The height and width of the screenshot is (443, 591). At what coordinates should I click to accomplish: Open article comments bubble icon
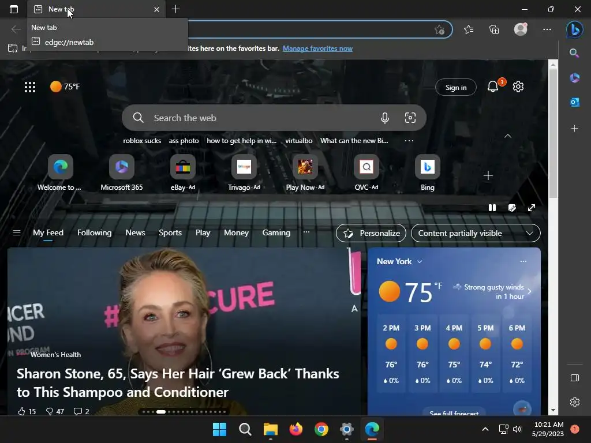[x=78, y=411]
